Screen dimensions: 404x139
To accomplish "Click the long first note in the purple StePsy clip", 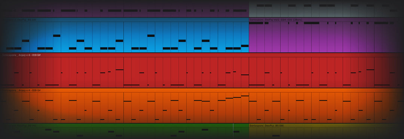I will (256, 23).
